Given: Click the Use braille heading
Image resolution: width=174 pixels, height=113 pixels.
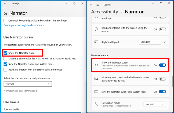Looking at the screenshot, I should tap(11, 102).
